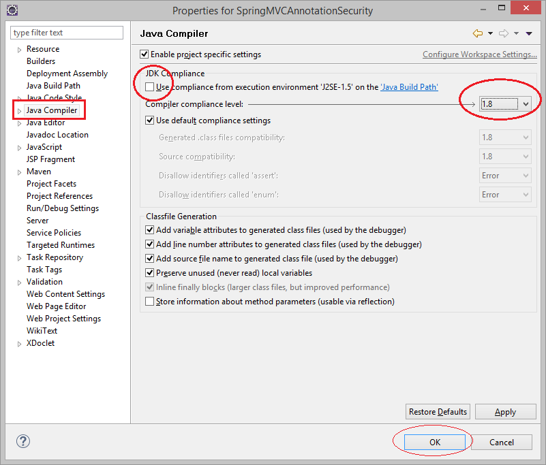
Task: Toggle Preserve unused local variables
Action: coord(150,273)
